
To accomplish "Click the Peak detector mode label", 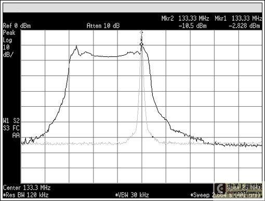I will (x=9, y=33).
